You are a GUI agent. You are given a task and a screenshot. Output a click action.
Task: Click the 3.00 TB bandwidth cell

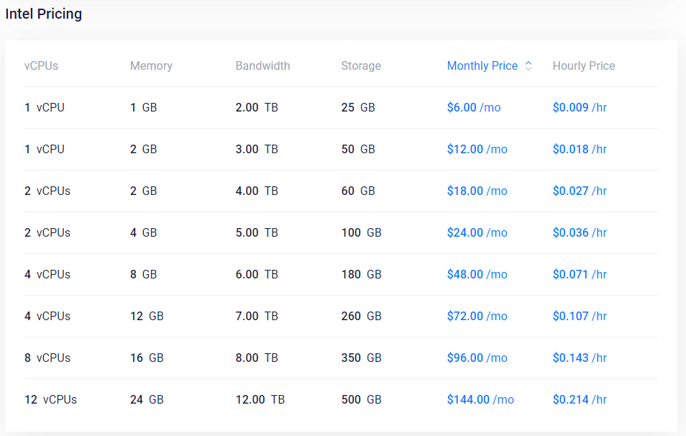pos(257,149)
